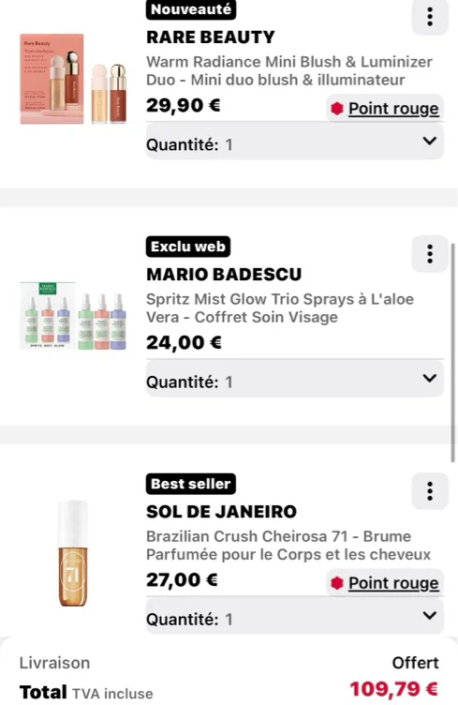Open the Rare Beauty blush duo product image
458x705 pixels.
tap(74, 79)
